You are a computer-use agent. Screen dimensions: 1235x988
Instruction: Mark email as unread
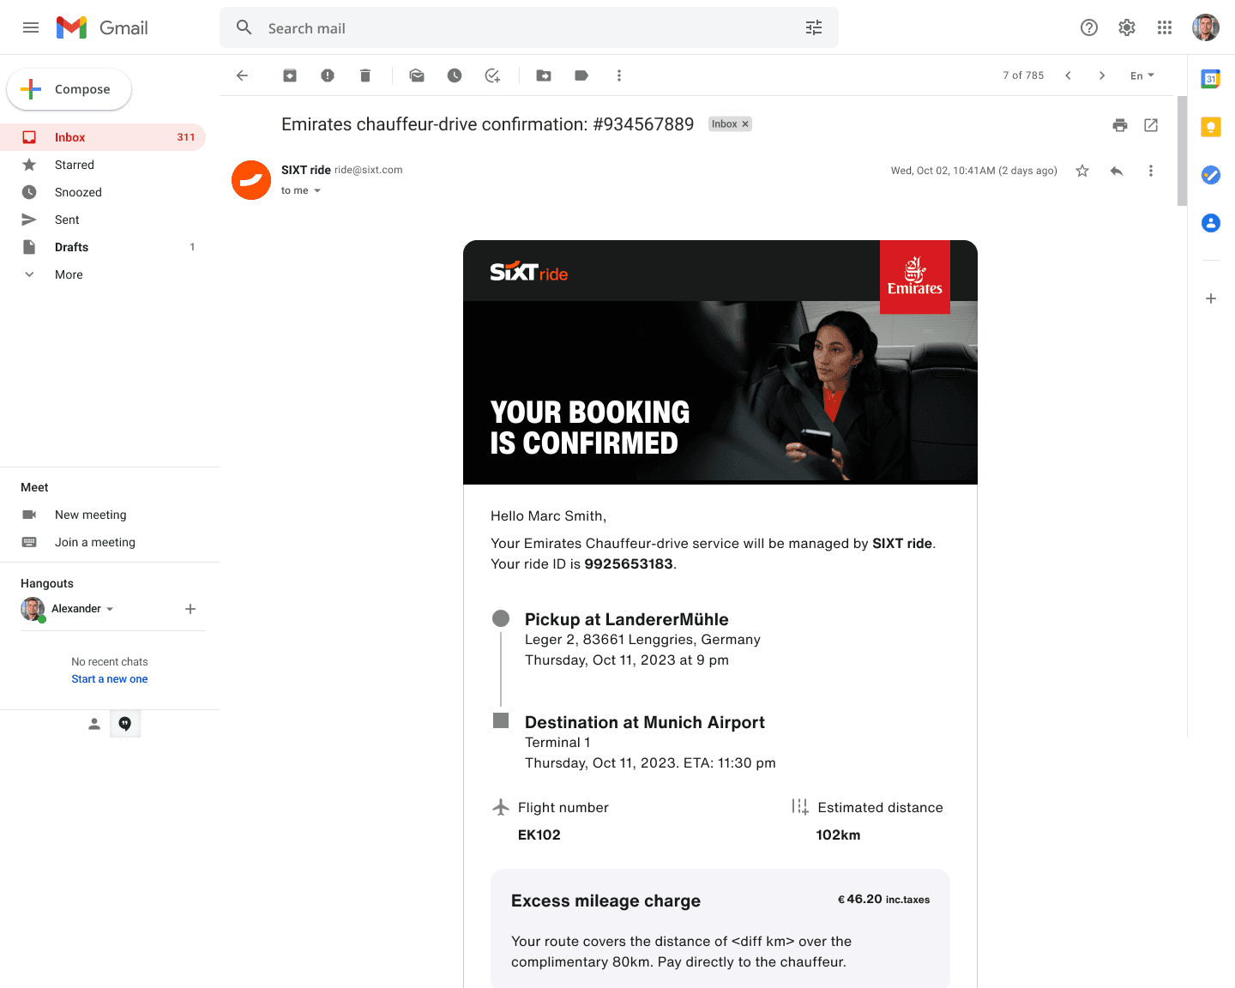[417, 75]
